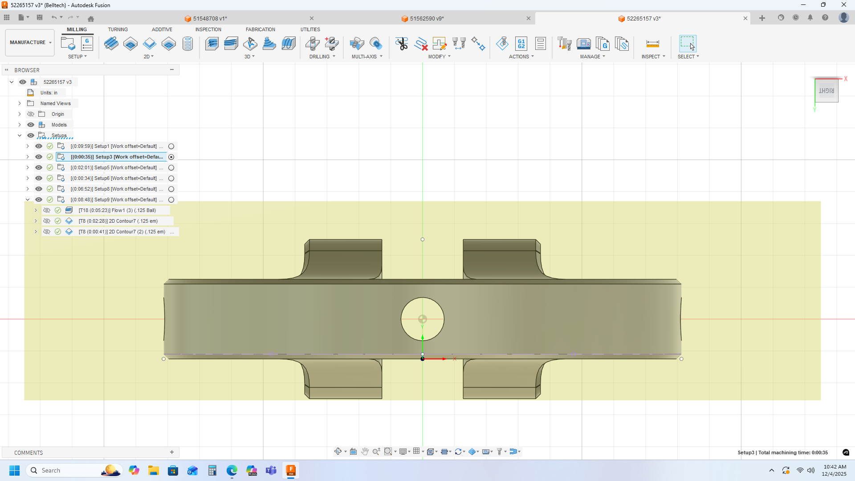
Task: Collapse the Setup9 tree node
Action: pos(28,200)
